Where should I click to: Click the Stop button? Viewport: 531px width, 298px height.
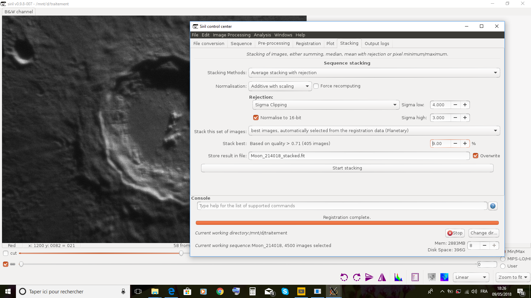455,233
